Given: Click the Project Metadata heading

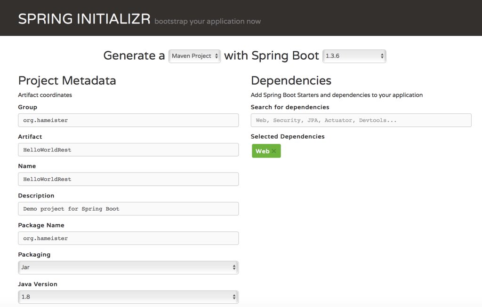Looking at the screenshot, I should (x=67, y=80).
